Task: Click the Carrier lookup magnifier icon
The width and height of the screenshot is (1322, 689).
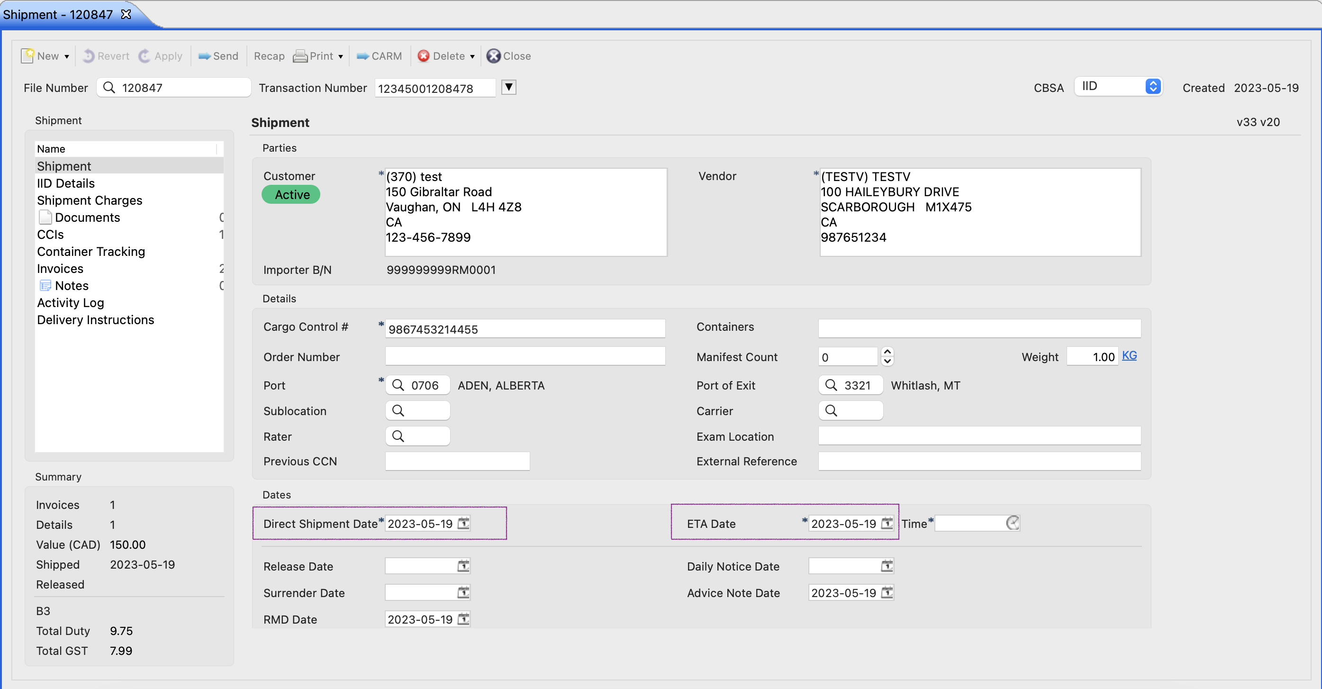Action: (831, 410)
